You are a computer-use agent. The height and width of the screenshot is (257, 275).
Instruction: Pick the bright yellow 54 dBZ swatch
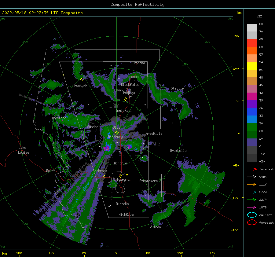point(252,66)
